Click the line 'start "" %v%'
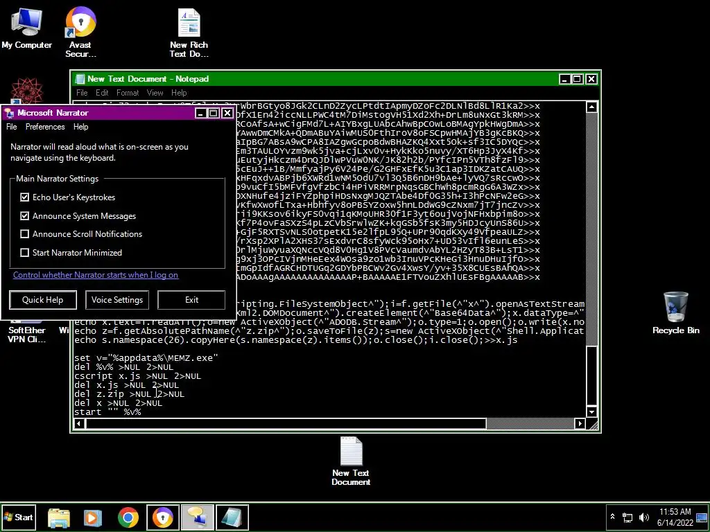The image size is (710, 532). 107,412
